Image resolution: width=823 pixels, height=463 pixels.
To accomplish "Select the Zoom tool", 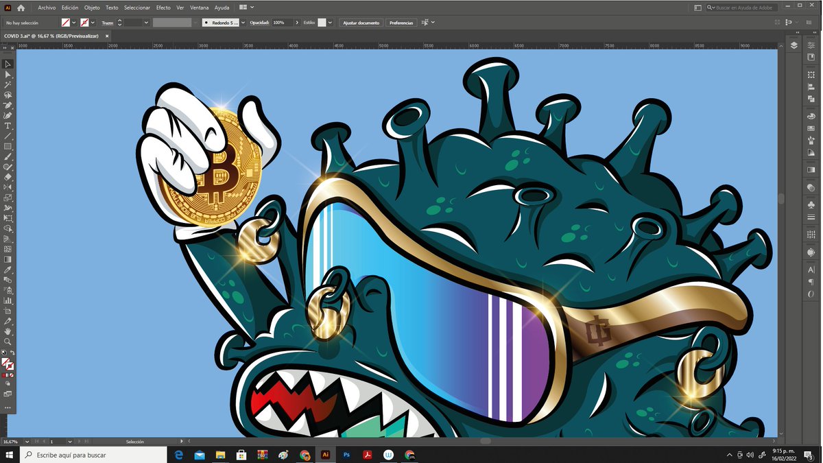I will 8,342.
